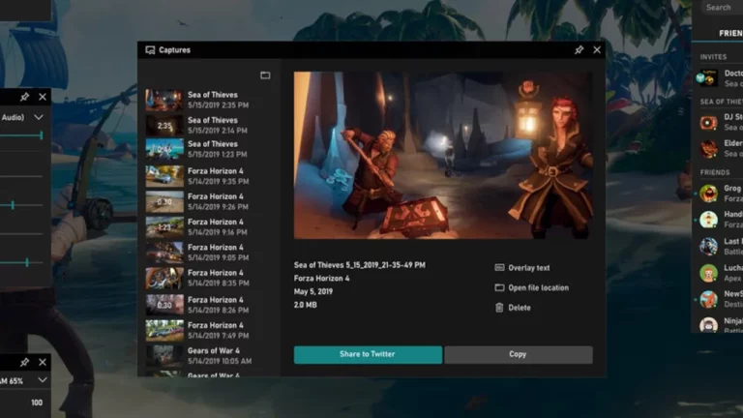Expand the Audio device dropdown chevron
The height and width of the screenshot is (418, 743).
point(39,117)
